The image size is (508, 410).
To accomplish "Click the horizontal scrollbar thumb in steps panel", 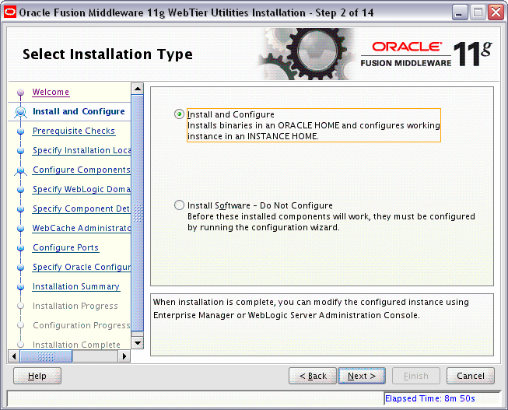I will point(46,356).
